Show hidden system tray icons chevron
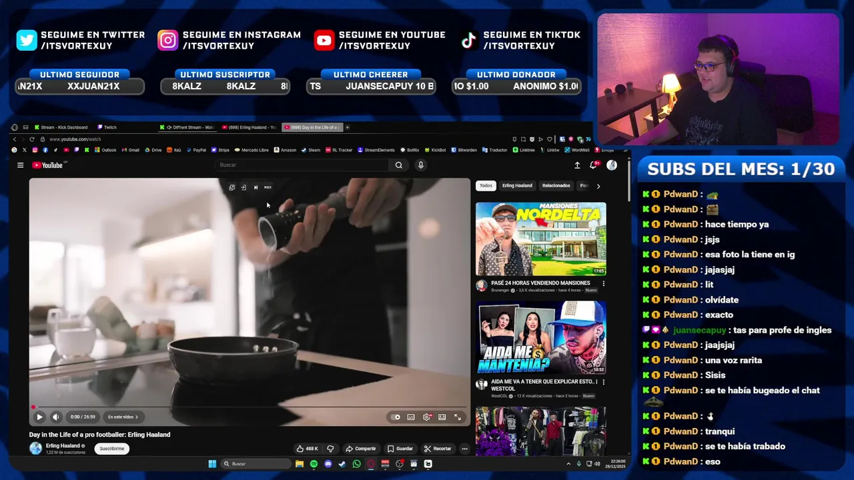Image resolution: width=854 pixels, height=480 pixels. pyautogui.click(x=568, y=464)
